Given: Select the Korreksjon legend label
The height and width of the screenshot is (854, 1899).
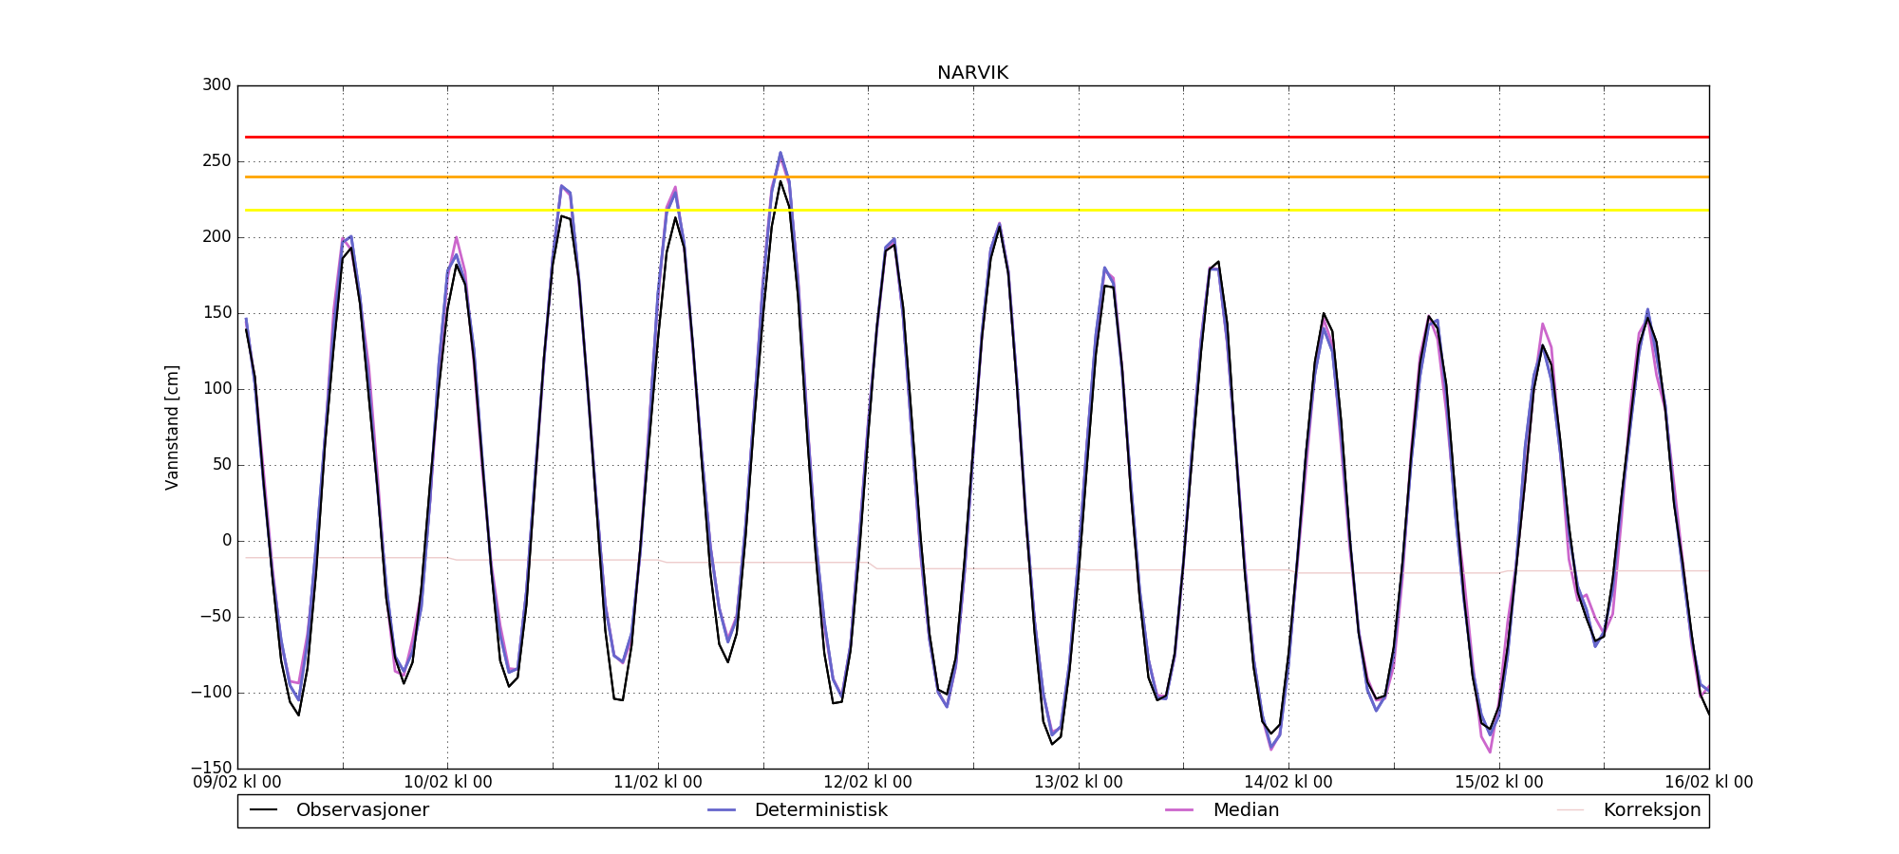Looking at the screenshot, I should pyautogui.click(x=1652, y=810).
